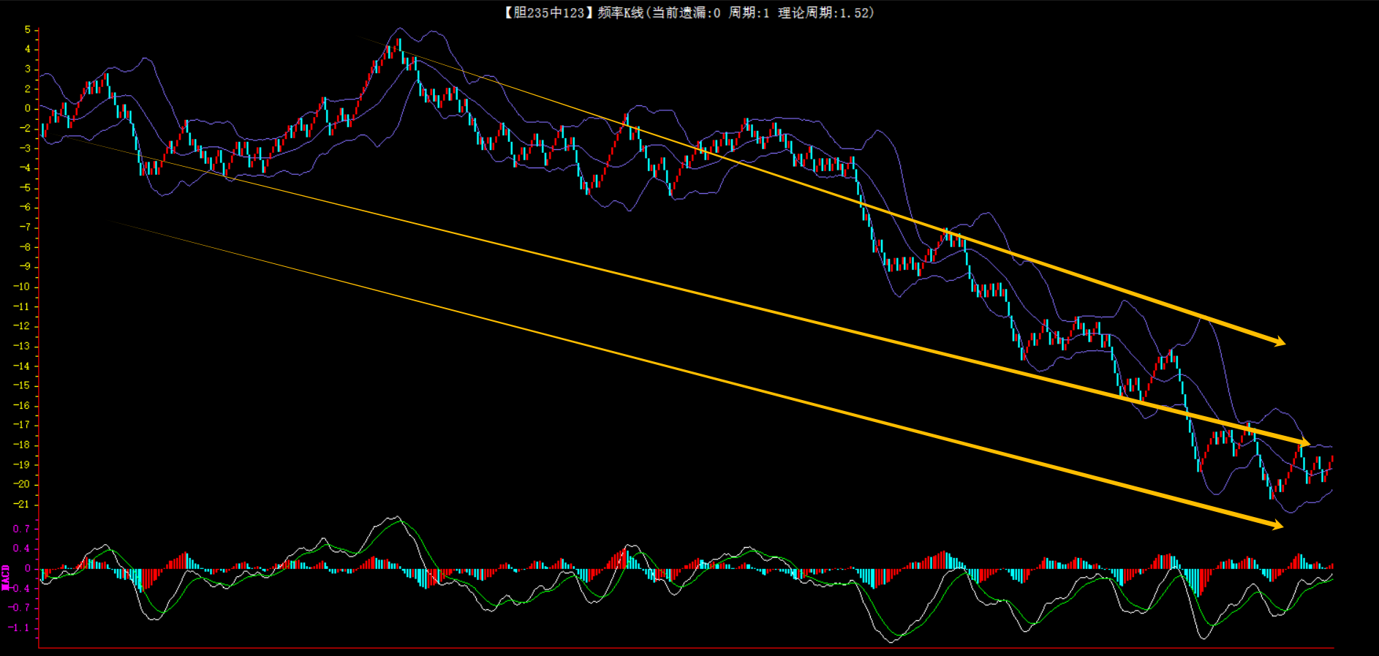
Task: Click the -15 label on price axis
Action: (22, 385)
